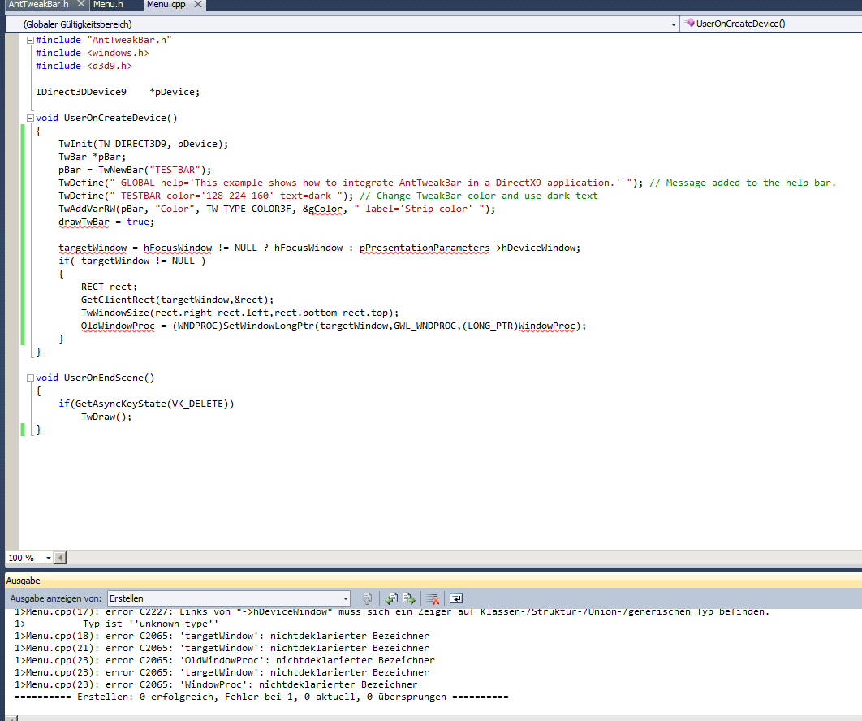Collapse the UserOnCreateDevice function block
Viewport: 862px width, 721px height.
(30, 118)
